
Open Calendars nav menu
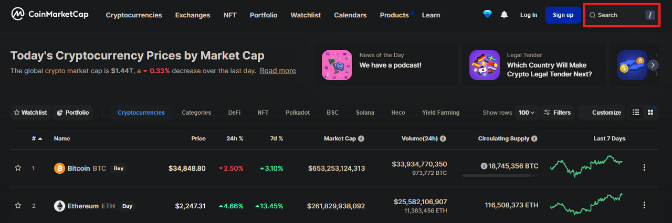pyautogui.click(x=350, y=15)
